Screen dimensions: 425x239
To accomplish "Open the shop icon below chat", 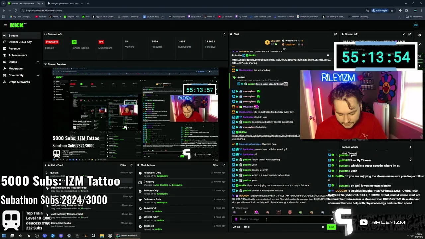I will pos(245,227).
